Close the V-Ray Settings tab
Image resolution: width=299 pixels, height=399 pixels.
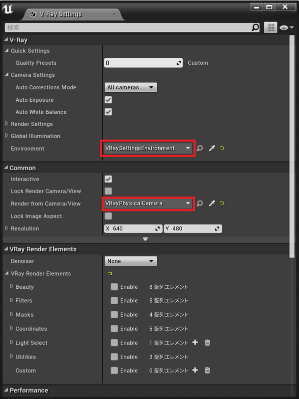click(x=114, y=14)
